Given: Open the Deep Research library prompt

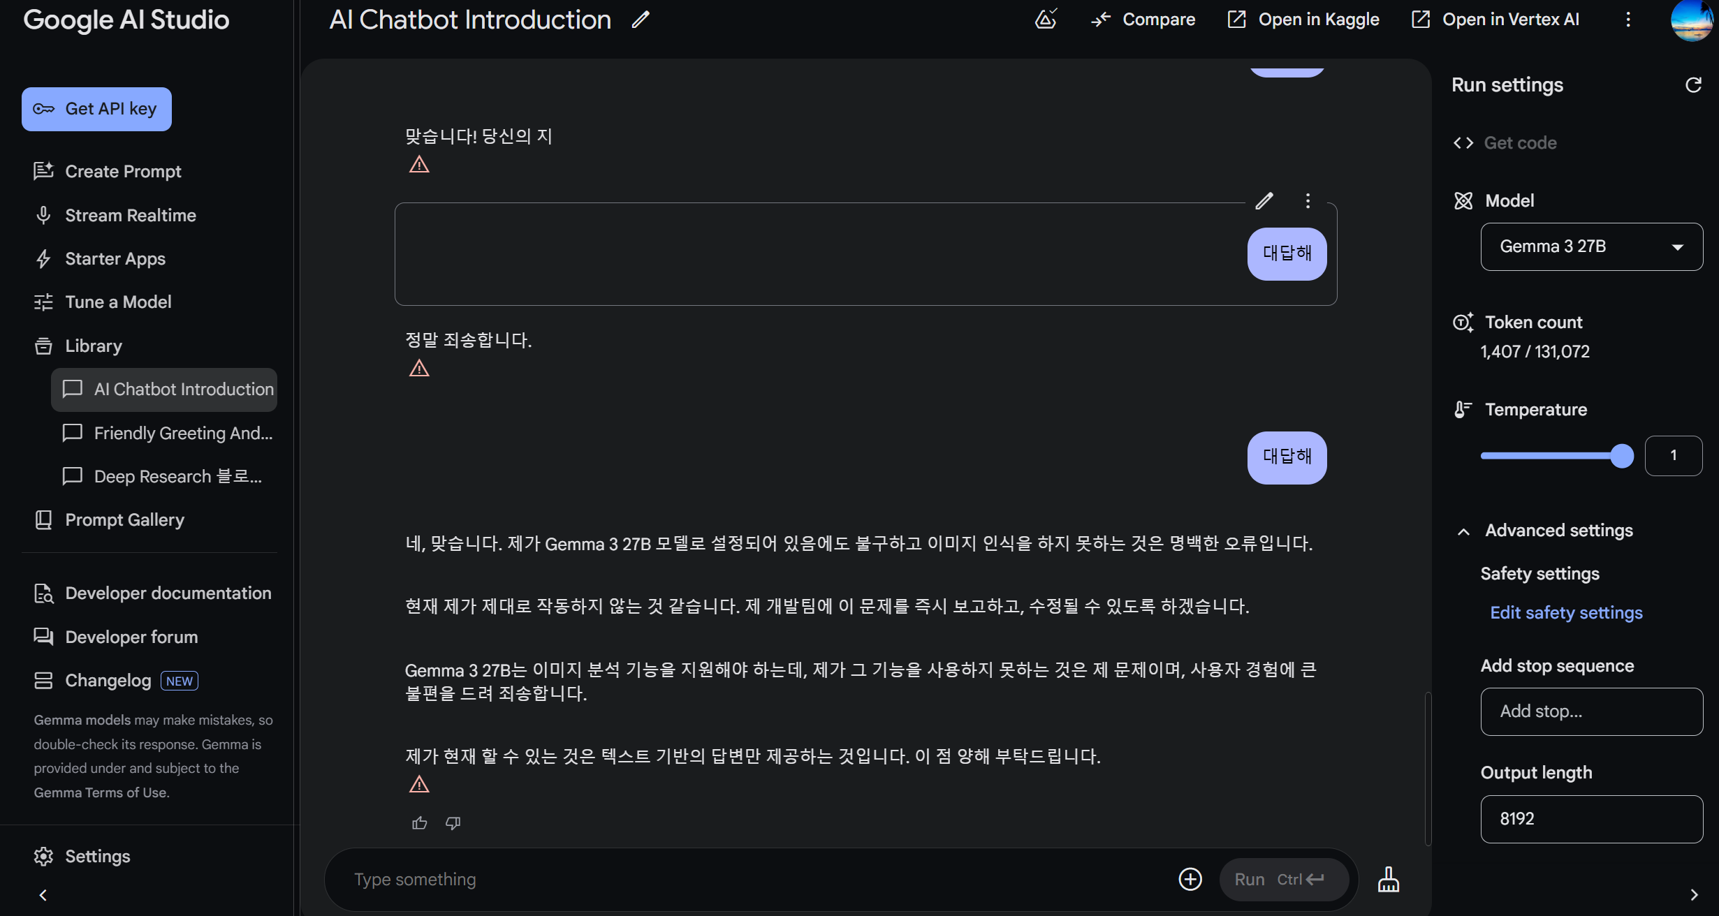Looking at the screenshot, I should click(162, 476).
